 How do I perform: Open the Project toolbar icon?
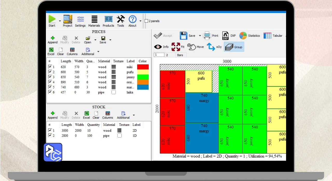click(x=68, y=19)
